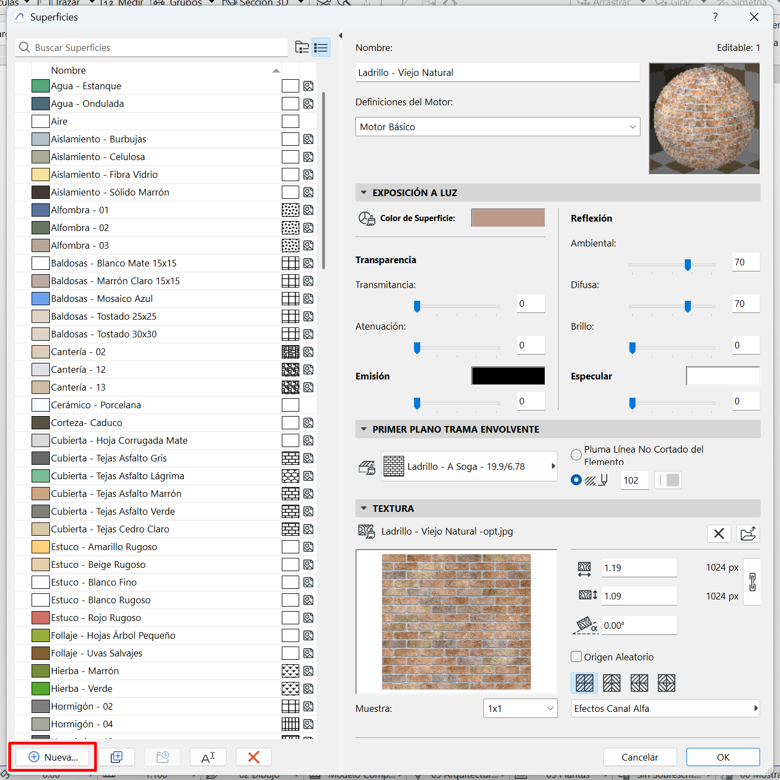The height and width of the screenshot is (780, 780).
Task: Click the Color de Superficie swatch
Action: (507, 217)
